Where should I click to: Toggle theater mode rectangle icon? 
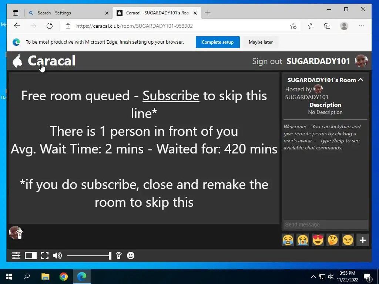coord(31,256)
